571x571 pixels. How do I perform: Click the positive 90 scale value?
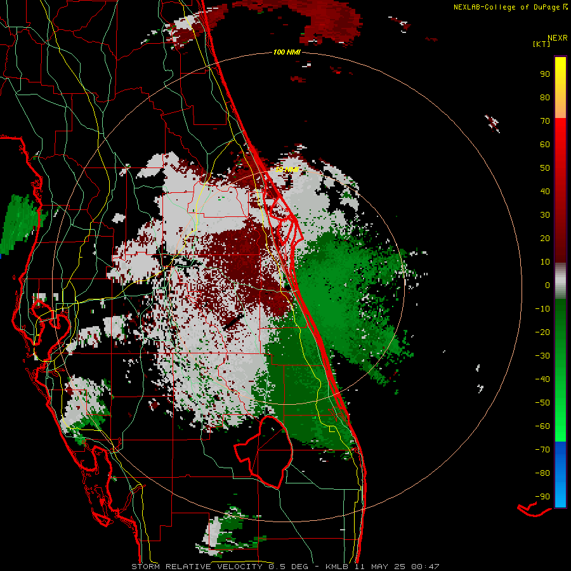tap(545, 74)
